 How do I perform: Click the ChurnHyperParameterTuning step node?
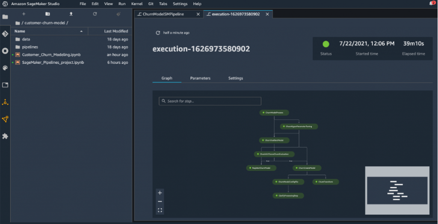click(299, 126)
